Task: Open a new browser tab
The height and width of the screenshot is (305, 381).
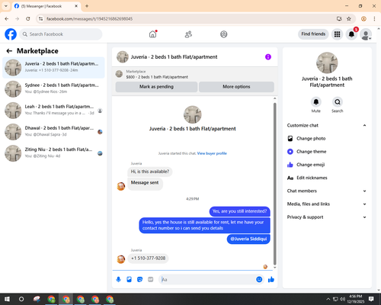Action: click(x=87, y=6)
